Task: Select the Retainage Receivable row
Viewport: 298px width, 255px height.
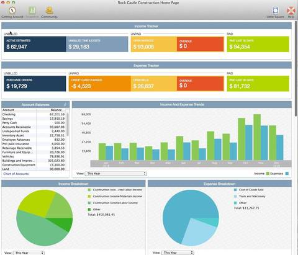Action: pyautogui.click(x=34, y=148)
